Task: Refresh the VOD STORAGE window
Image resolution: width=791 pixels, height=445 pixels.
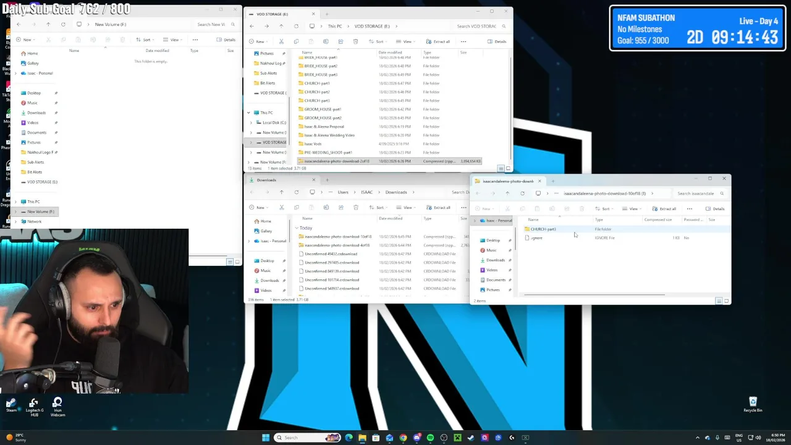Action: [296, 26]
